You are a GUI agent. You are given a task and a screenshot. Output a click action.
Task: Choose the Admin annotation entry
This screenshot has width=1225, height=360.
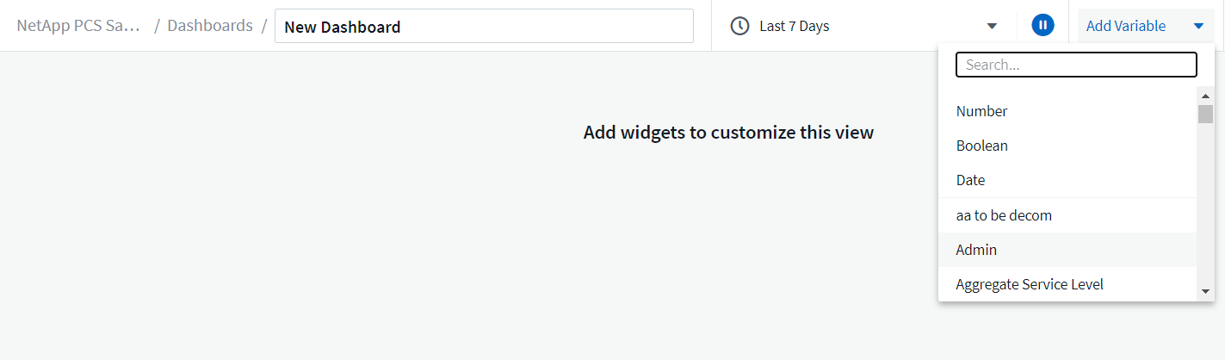(x=976, y=250)
